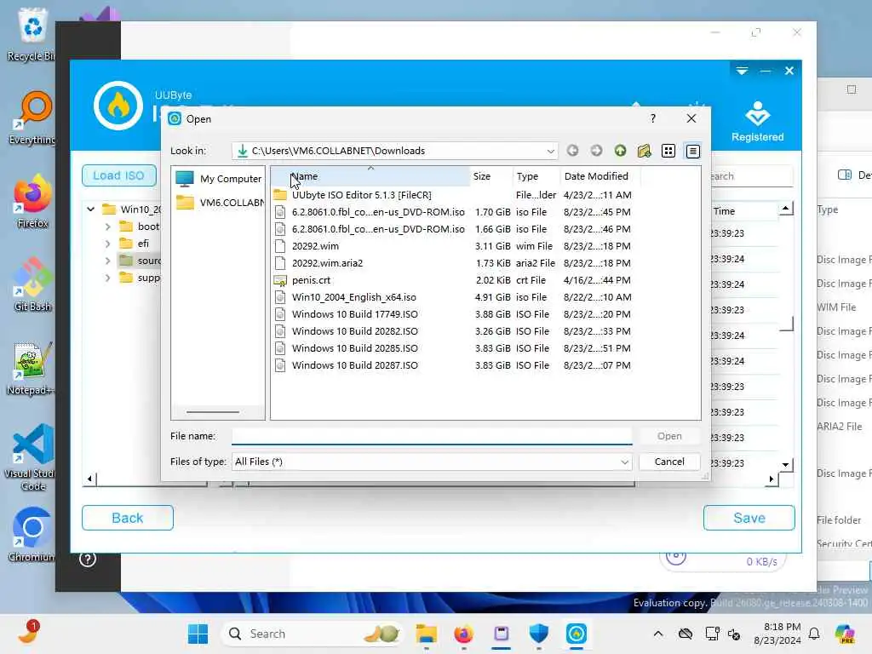
Task: Sort background list by Time column
Action: click(x=724, y=211)
